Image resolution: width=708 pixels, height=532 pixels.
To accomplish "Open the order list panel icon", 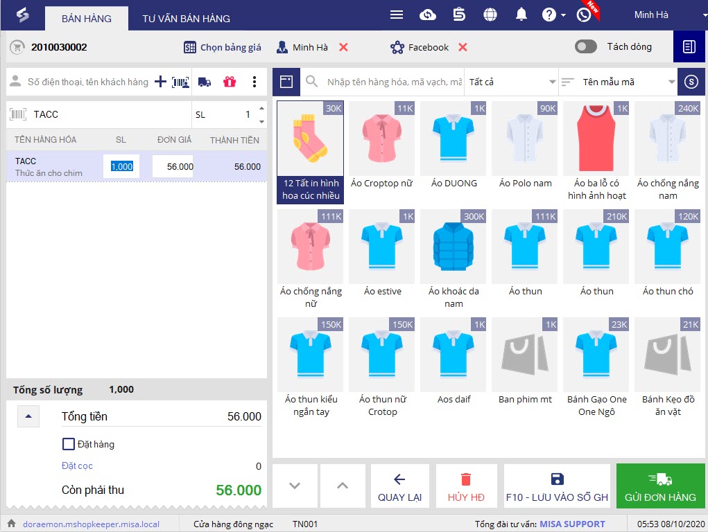I will pyautogui.click(x=689, y=46).
